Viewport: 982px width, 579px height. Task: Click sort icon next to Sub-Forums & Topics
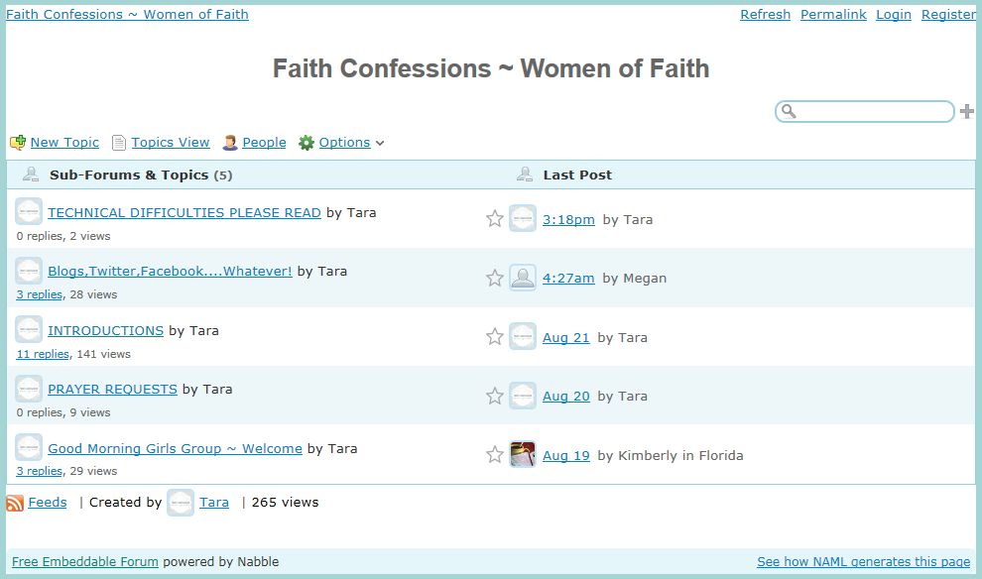click(31, 174)
